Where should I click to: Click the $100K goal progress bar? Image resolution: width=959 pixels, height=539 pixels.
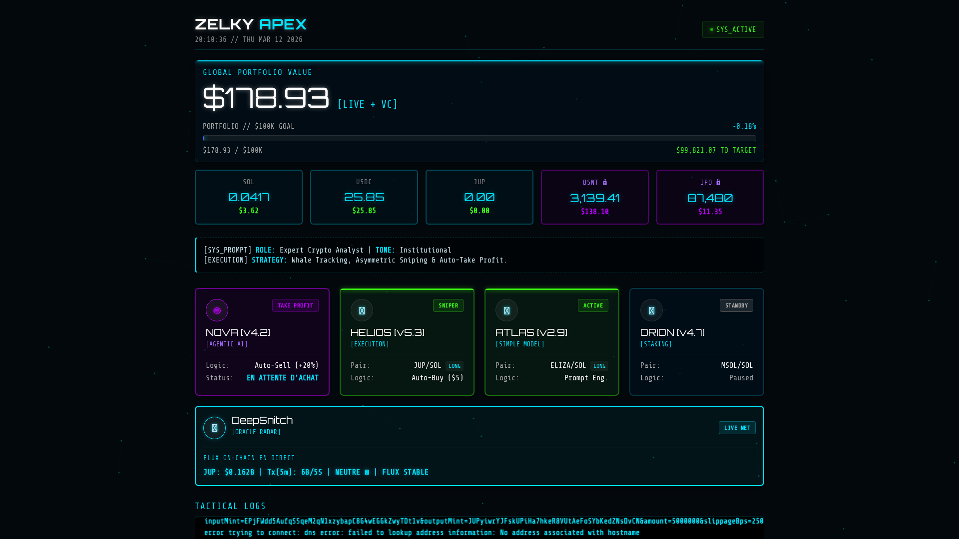[479, 138]
